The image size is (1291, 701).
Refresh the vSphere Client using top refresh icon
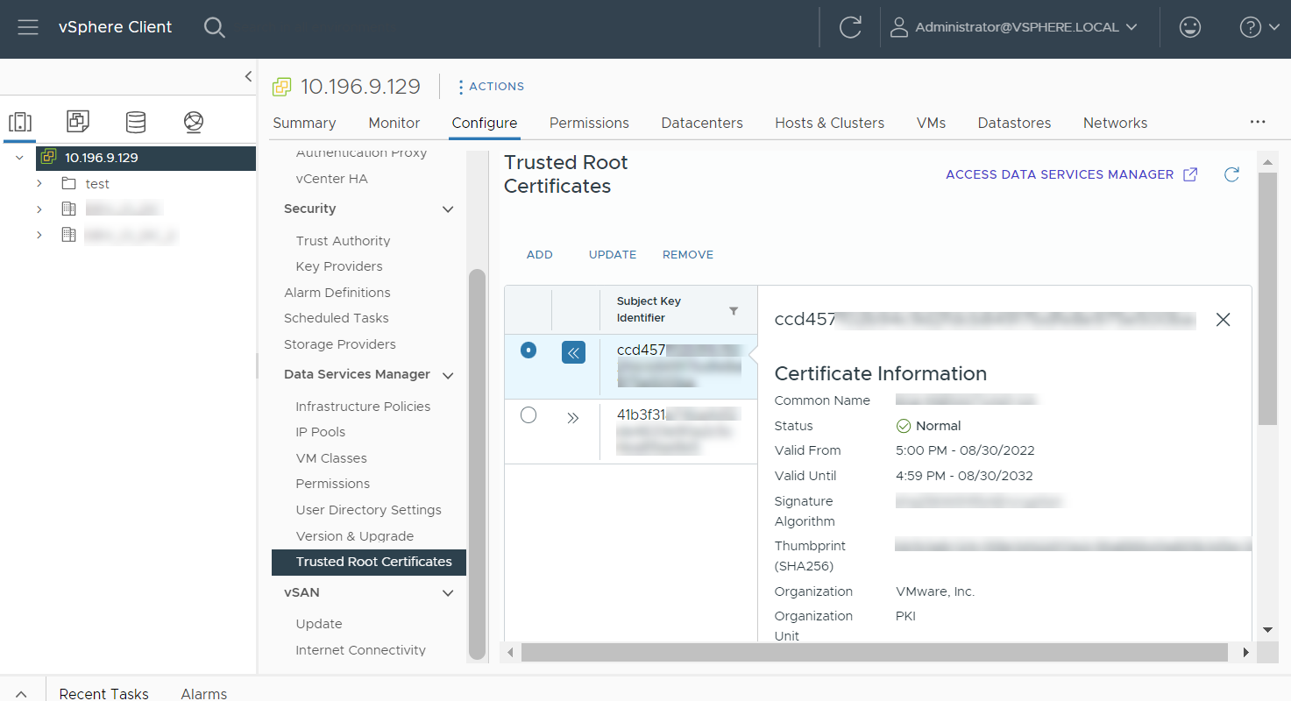(x=850, y=27)
